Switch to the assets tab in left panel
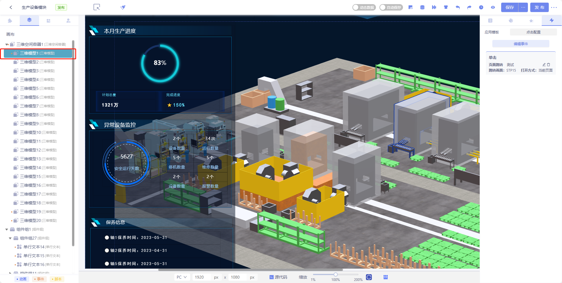Image resolution: width=562 pixels, height=283 pixels. tap(48, 21)
